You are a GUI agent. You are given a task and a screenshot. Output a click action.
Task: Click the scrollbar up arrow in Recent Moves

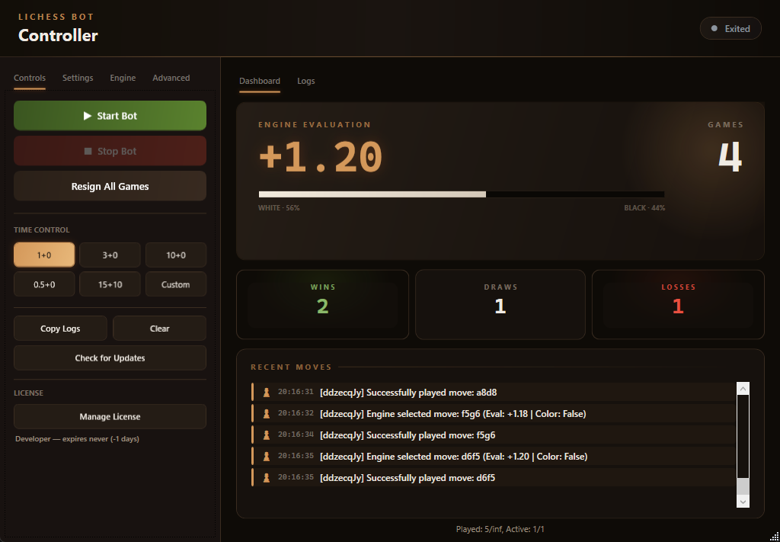pos(743,388)
